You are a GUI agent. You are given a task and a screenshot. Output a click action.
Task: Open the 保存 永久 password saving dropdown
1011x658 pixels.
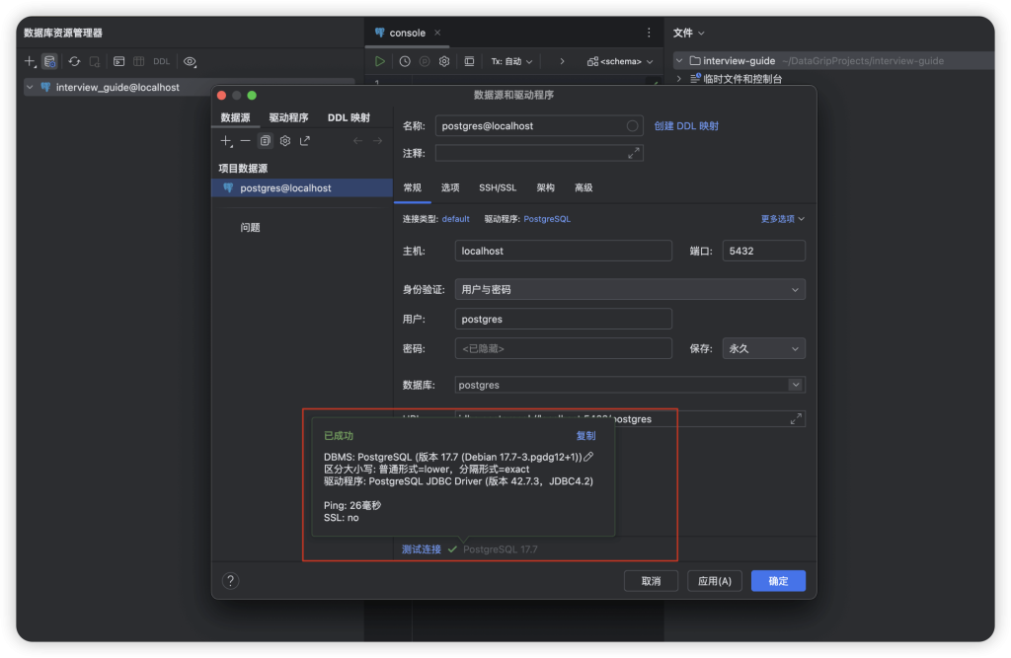coord(763,348)
